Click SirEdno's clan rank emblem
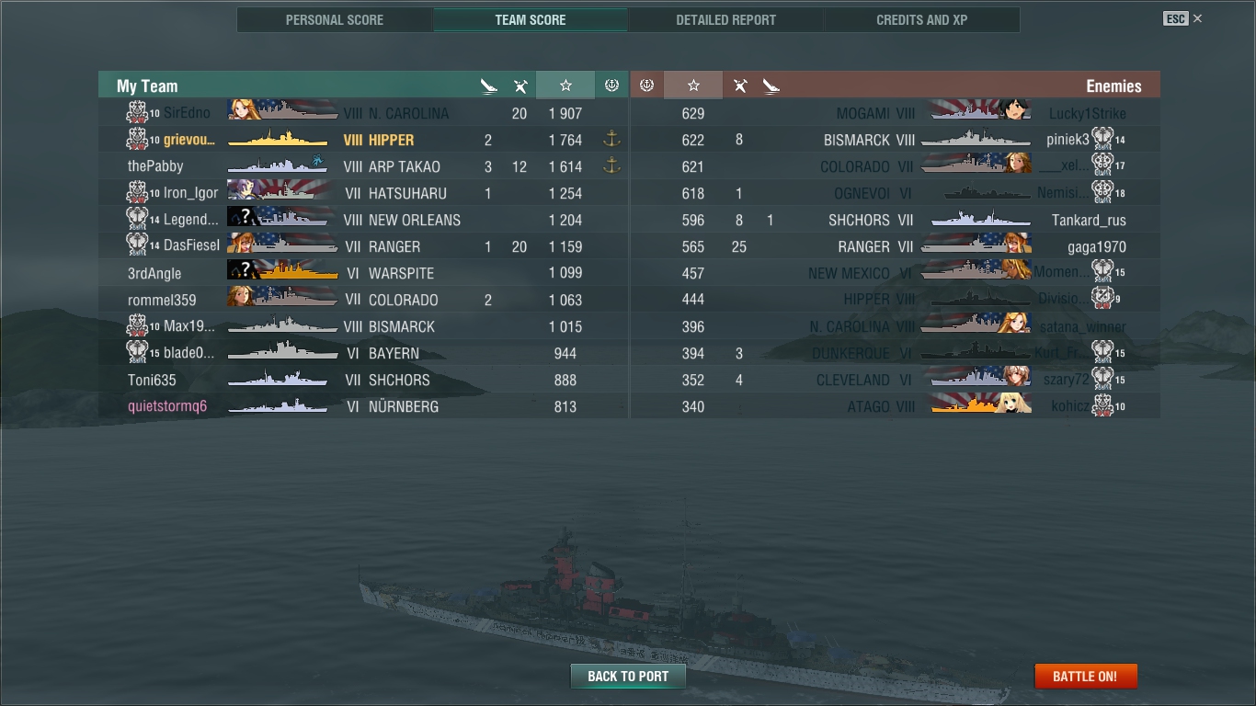The height and width of the screenshot is (706, 1256). pyautogui.click(x=137, y=113)
